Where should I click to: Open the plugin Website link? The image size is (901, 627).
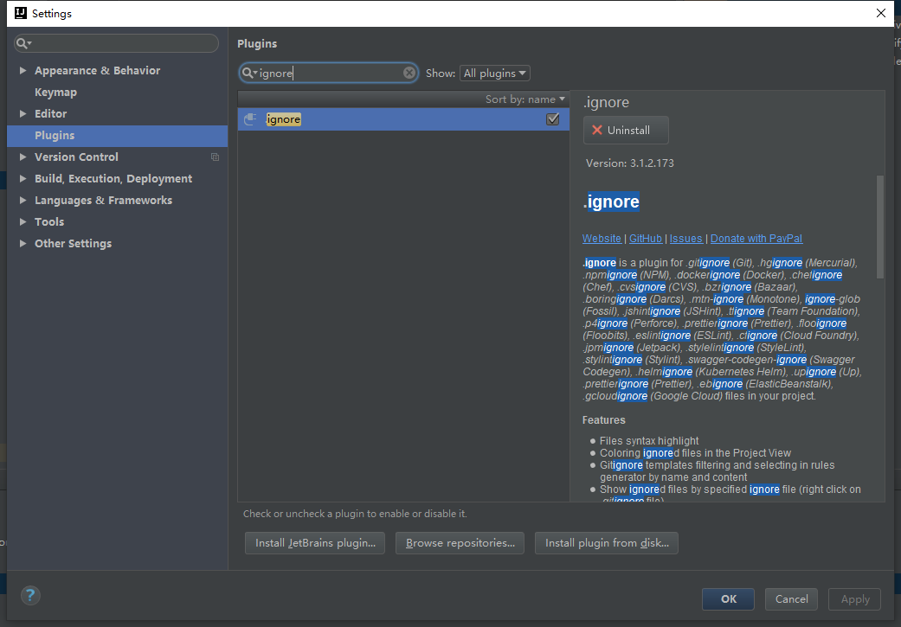[x=602, y=239]
